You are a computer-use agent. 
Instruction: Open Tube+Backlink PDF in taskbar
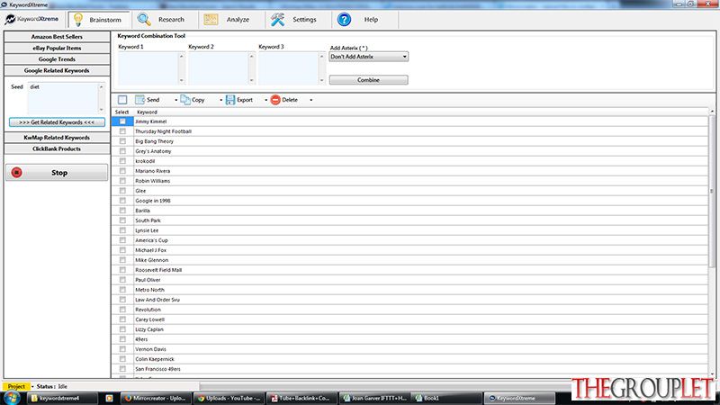301,398
